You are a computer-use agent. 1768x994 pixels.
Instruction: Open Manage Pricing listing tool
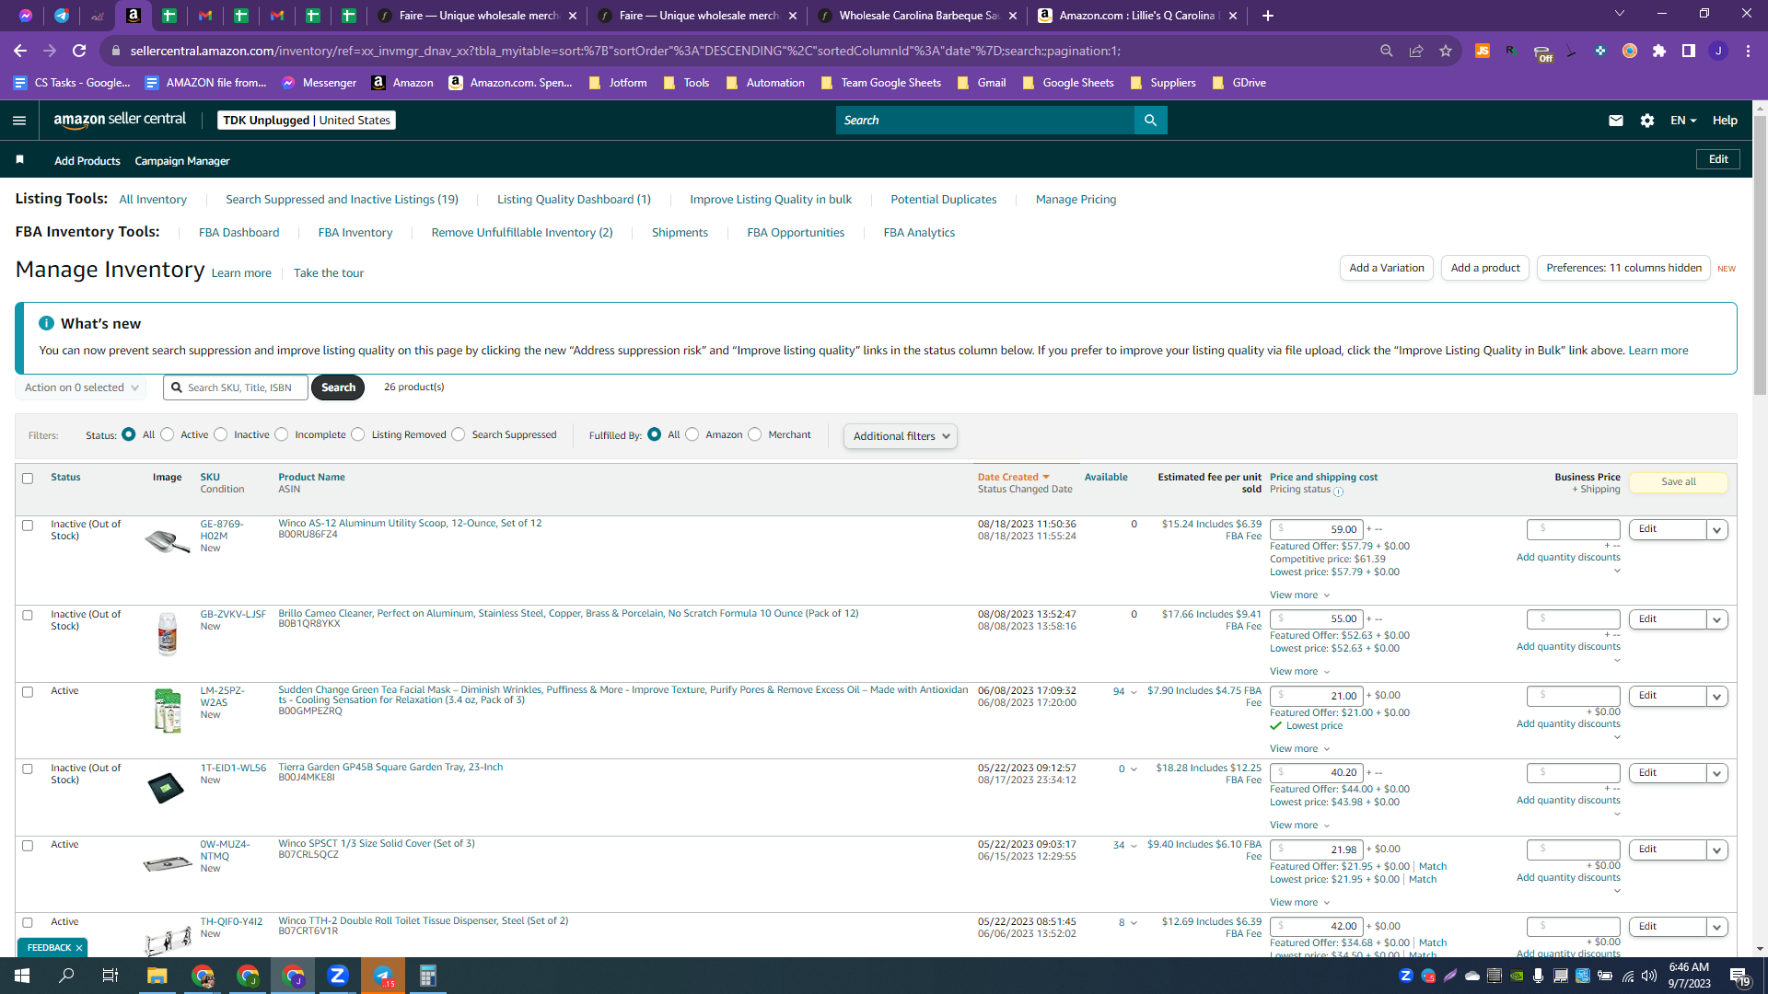tap(1076, 200)
